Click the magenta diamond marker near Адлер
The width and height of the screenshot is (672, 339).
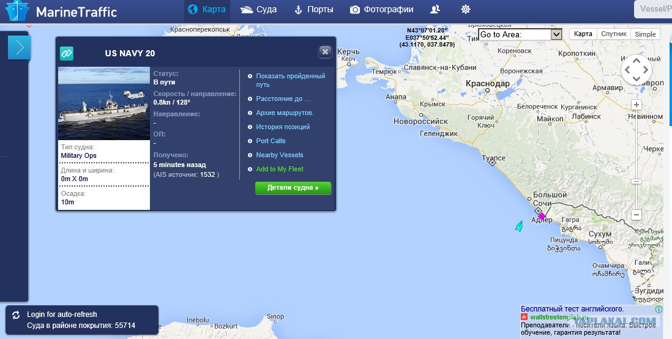point(542,216)
